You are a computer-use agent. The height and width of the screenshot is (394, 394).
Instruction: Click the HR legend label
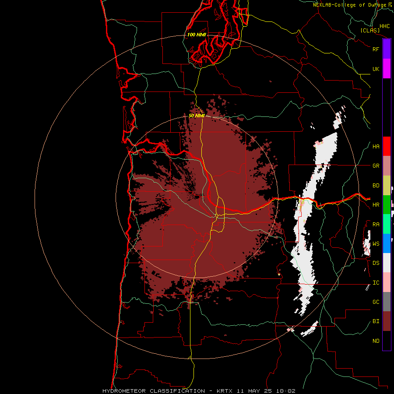point(376,205)
